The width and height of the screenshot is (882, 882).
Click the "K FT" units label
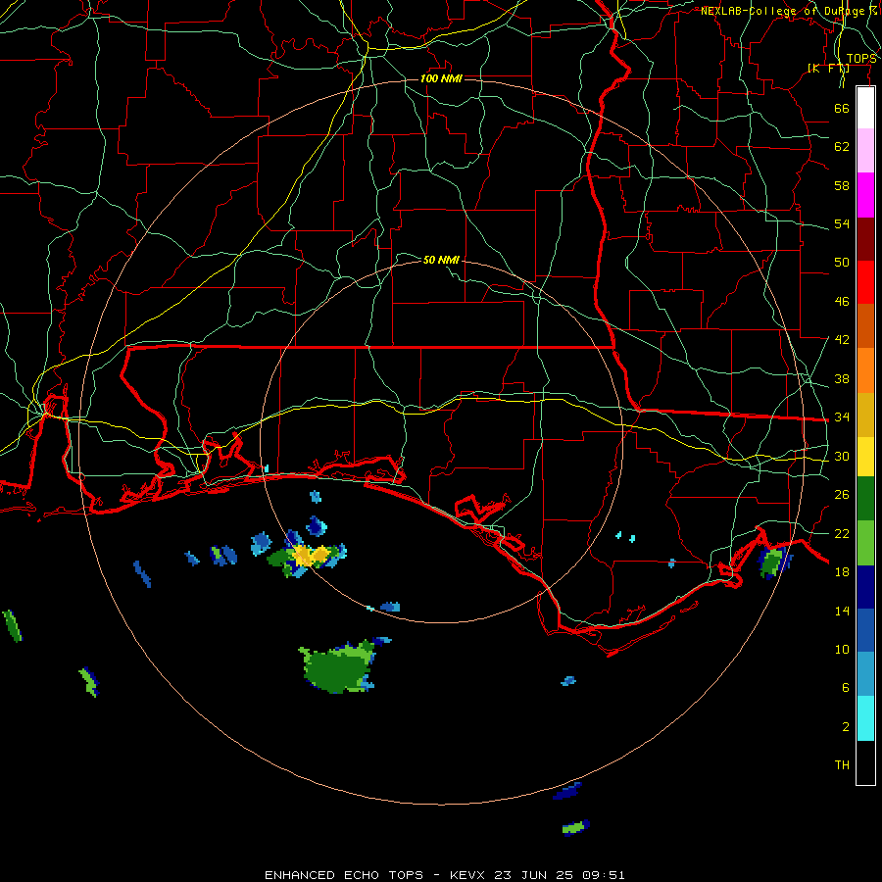[x=828, y=68]
